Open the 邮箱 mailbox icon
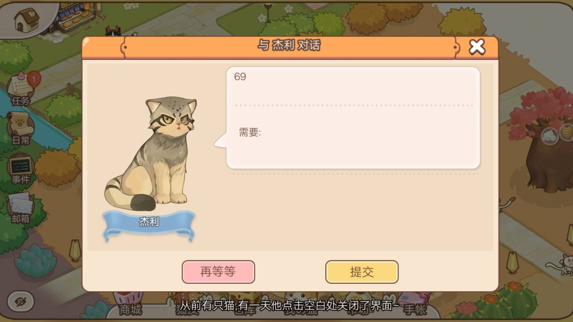This screenshot has height=322, width=573. tap(21, 208)
